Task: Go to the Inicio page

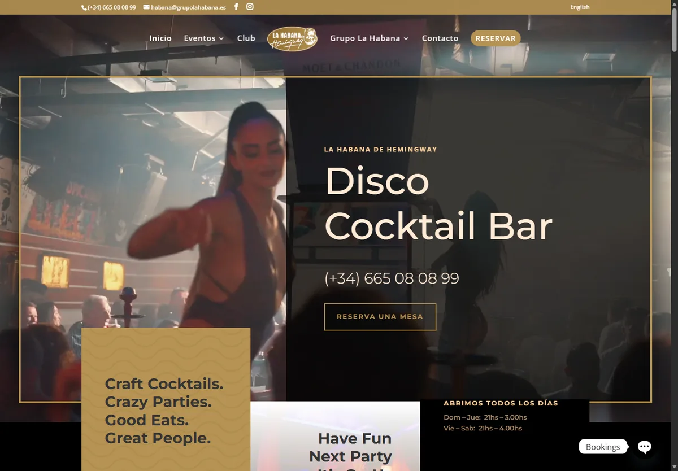Action: coord(160,38)
